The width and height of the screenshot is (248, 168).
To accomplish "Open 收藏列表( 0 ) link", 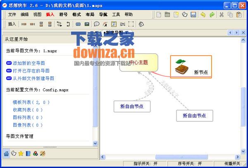I will point(28,110).
